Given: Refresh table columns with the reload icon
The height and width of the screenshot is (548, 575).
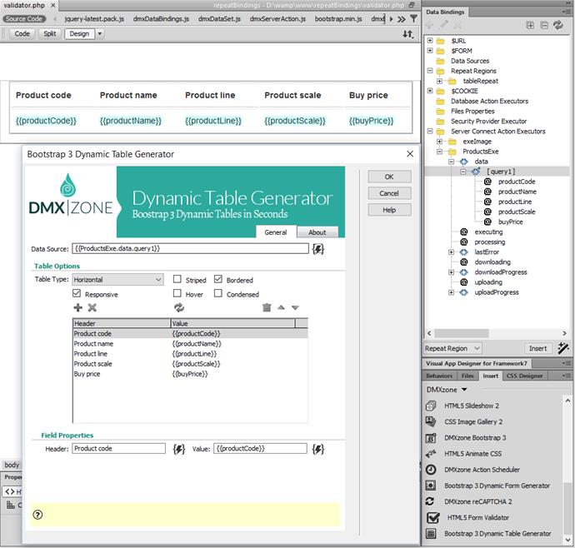Looking at the screenshot, I should 179,307.
